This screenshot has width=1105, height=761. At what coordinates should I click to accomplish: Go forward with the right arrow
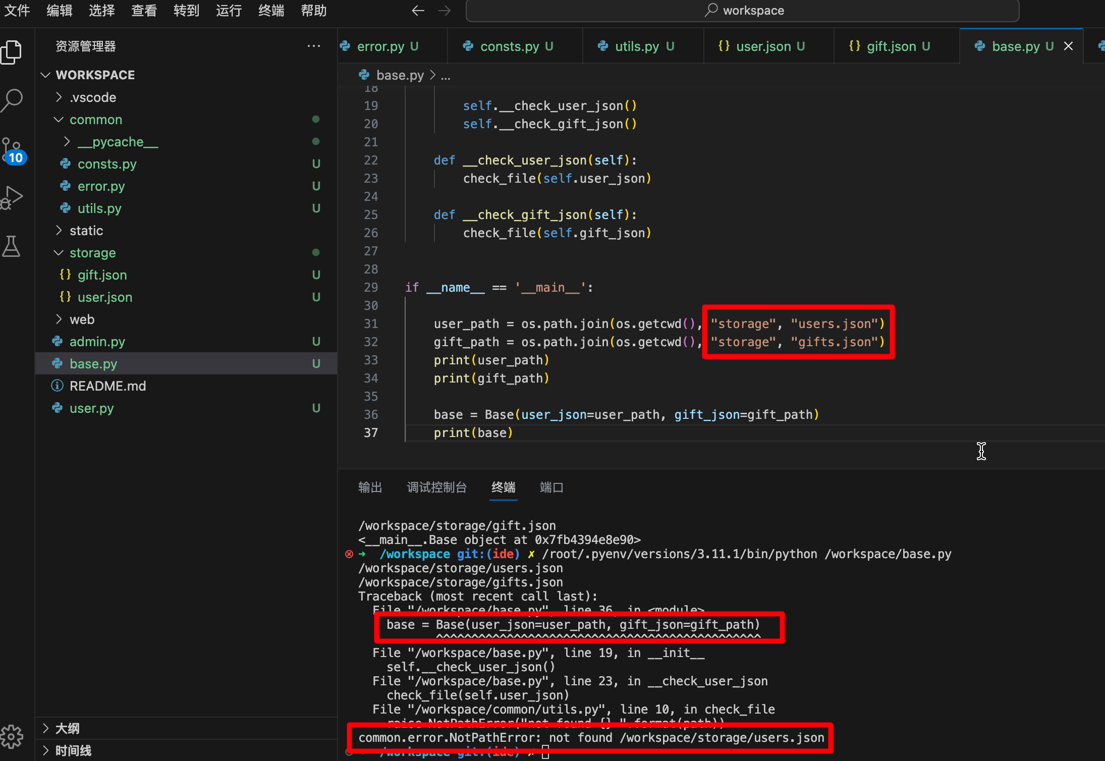[445, 11]
